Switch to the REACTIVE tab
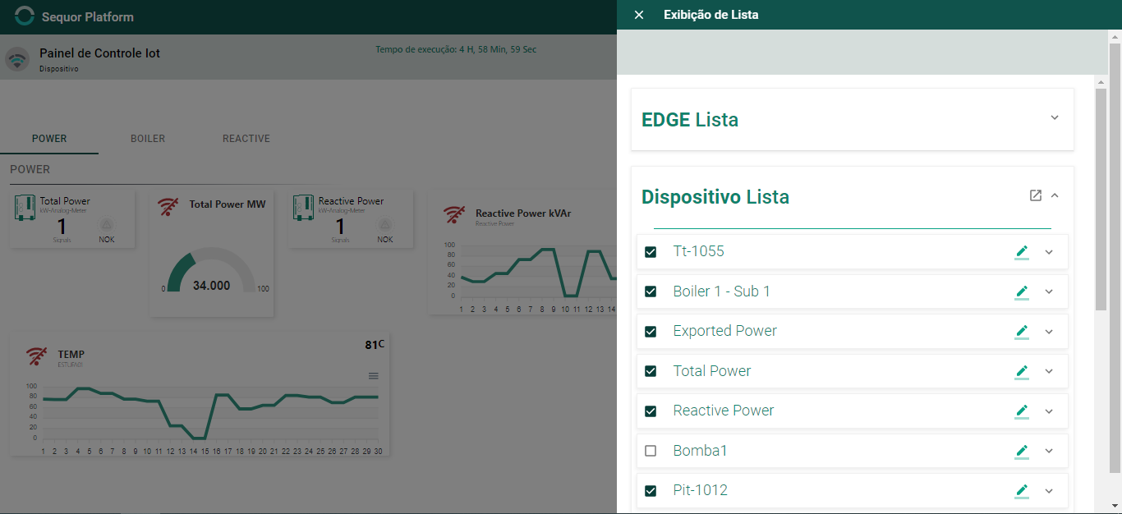This screenshot has width=1122, height=514. pyautogui.click(x=246, y=139)
